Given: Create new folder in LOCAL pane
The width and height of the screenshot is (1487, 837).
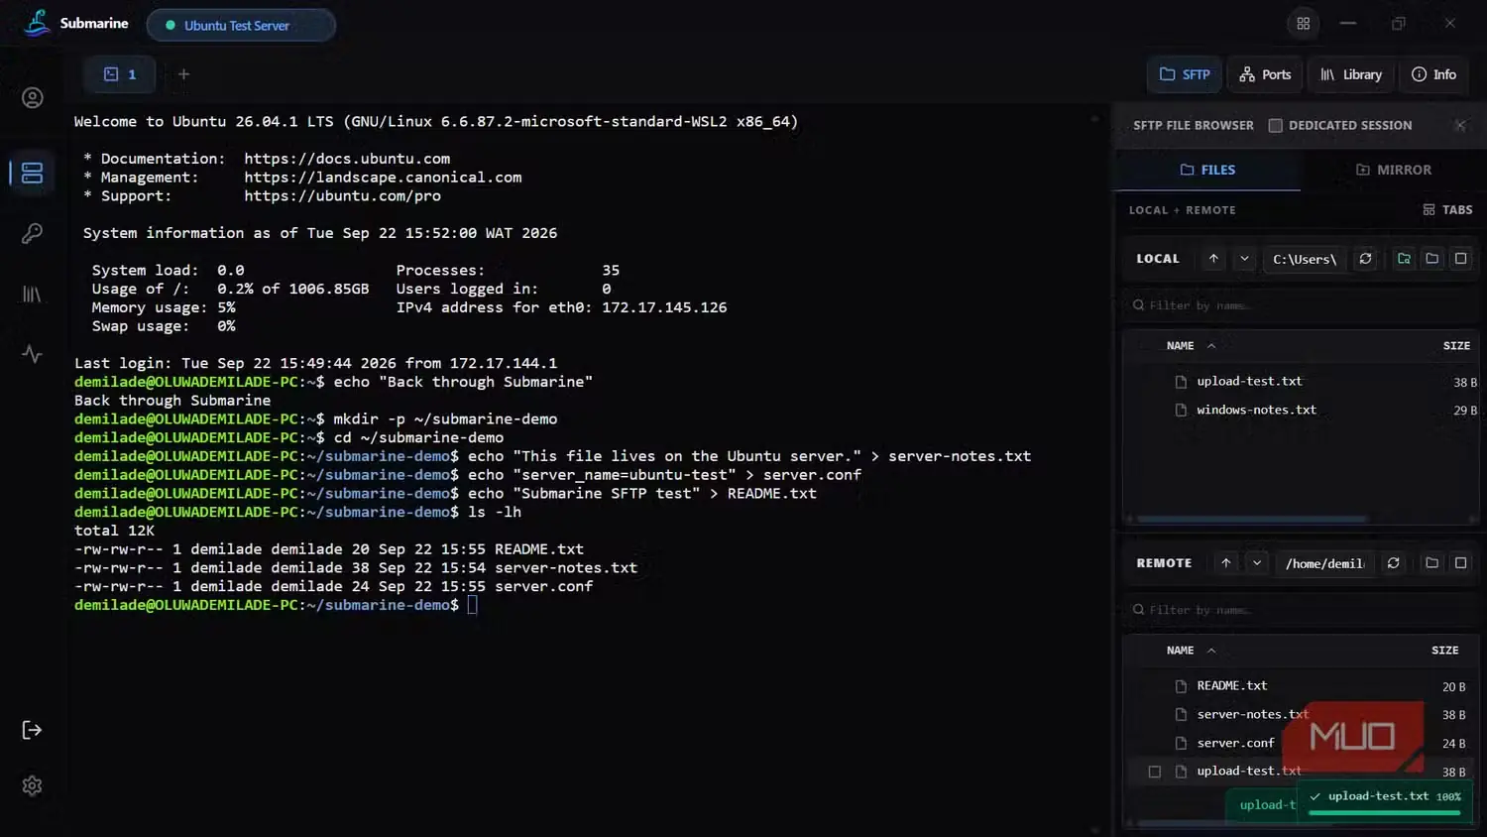Looking at the screenshot, I should pyautogui.click(x=1431, y=259).
